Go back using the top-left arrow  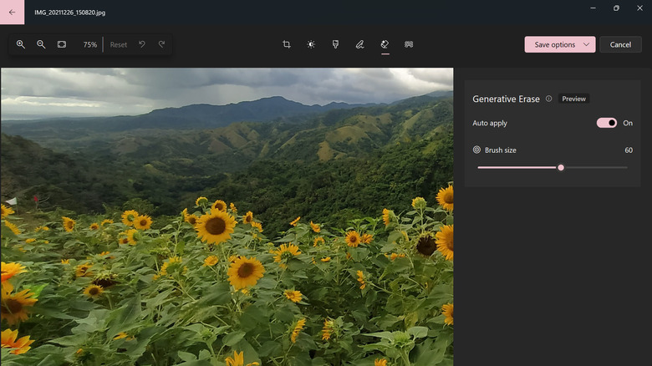coord(12,13)
